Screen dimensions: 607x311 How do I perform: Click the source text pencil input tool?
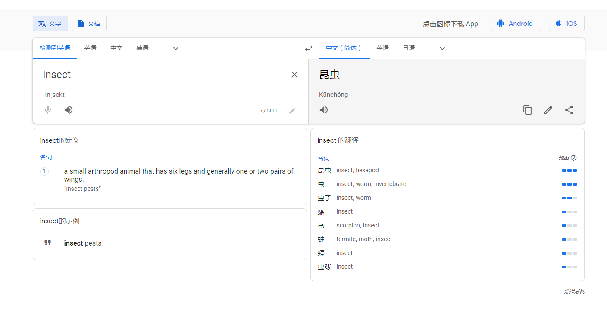pyautogui.click(x=292, y=111)
